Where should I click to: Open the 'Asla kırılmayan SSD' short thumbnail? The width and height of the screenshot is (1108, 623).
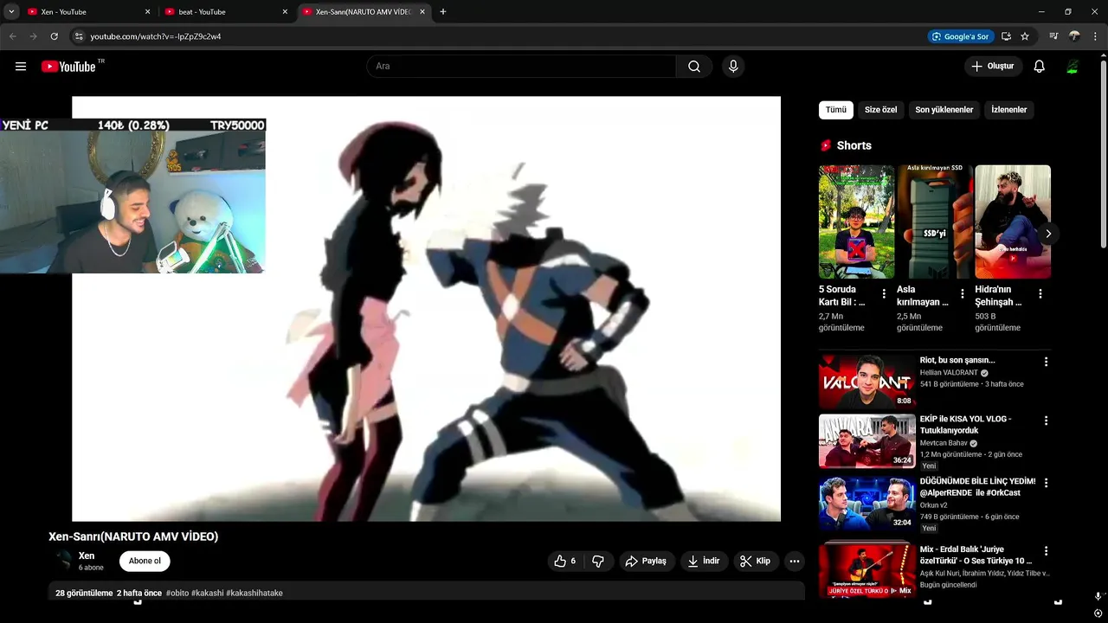935,222
